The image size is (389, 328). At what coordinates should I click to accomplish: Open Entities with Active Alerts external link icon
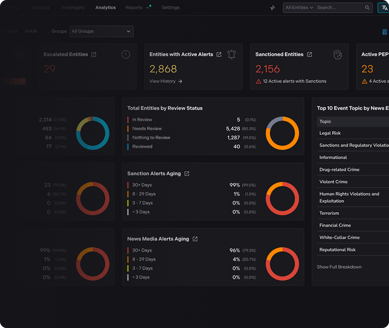click(219, 54)
